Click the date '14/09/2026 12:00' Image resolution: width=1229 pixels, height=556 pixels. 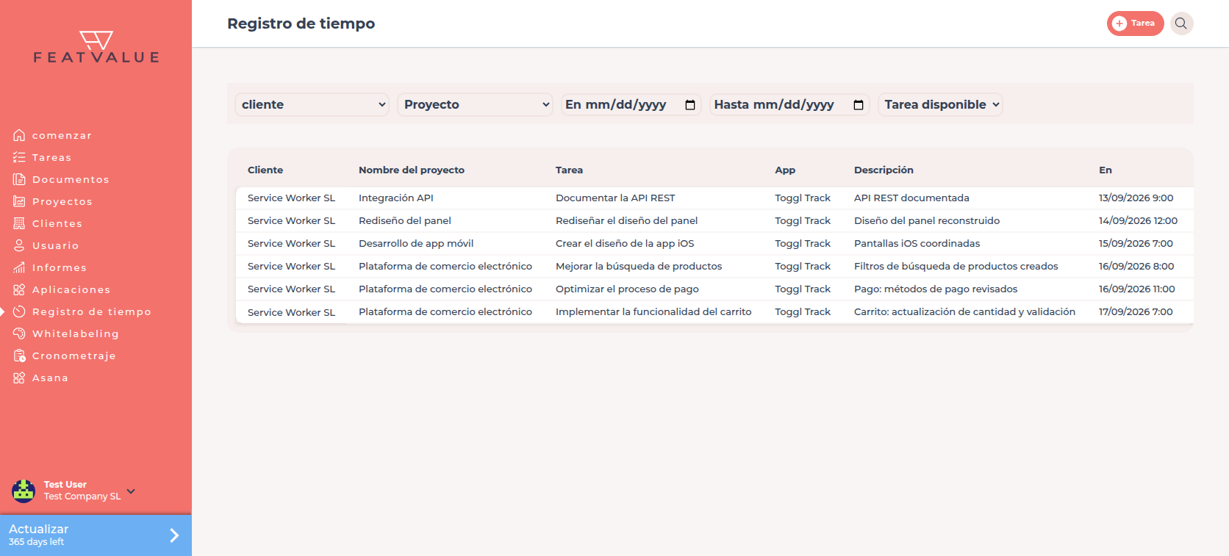click(x=1138, y=220)
